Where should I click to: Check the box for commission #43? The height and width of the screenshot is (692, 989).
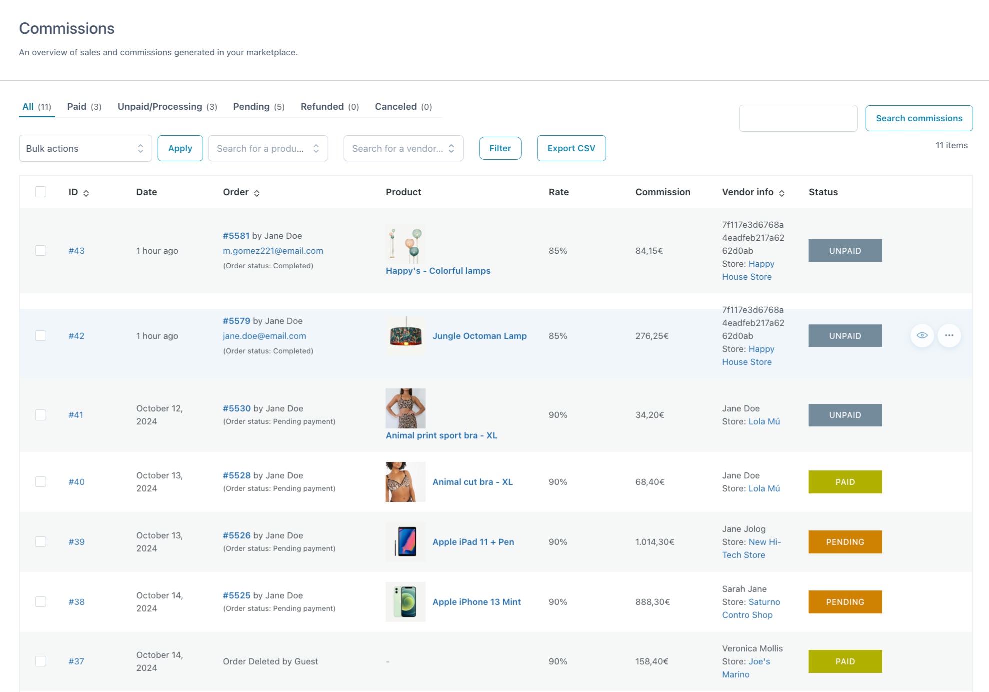coord(41,250)
